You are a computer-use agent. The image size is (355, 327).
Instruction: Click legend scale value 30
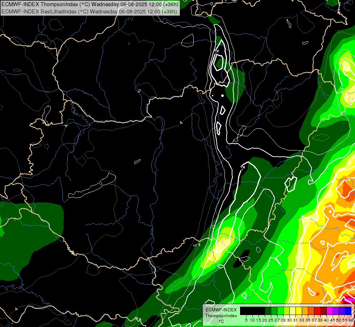click(290, 320)
